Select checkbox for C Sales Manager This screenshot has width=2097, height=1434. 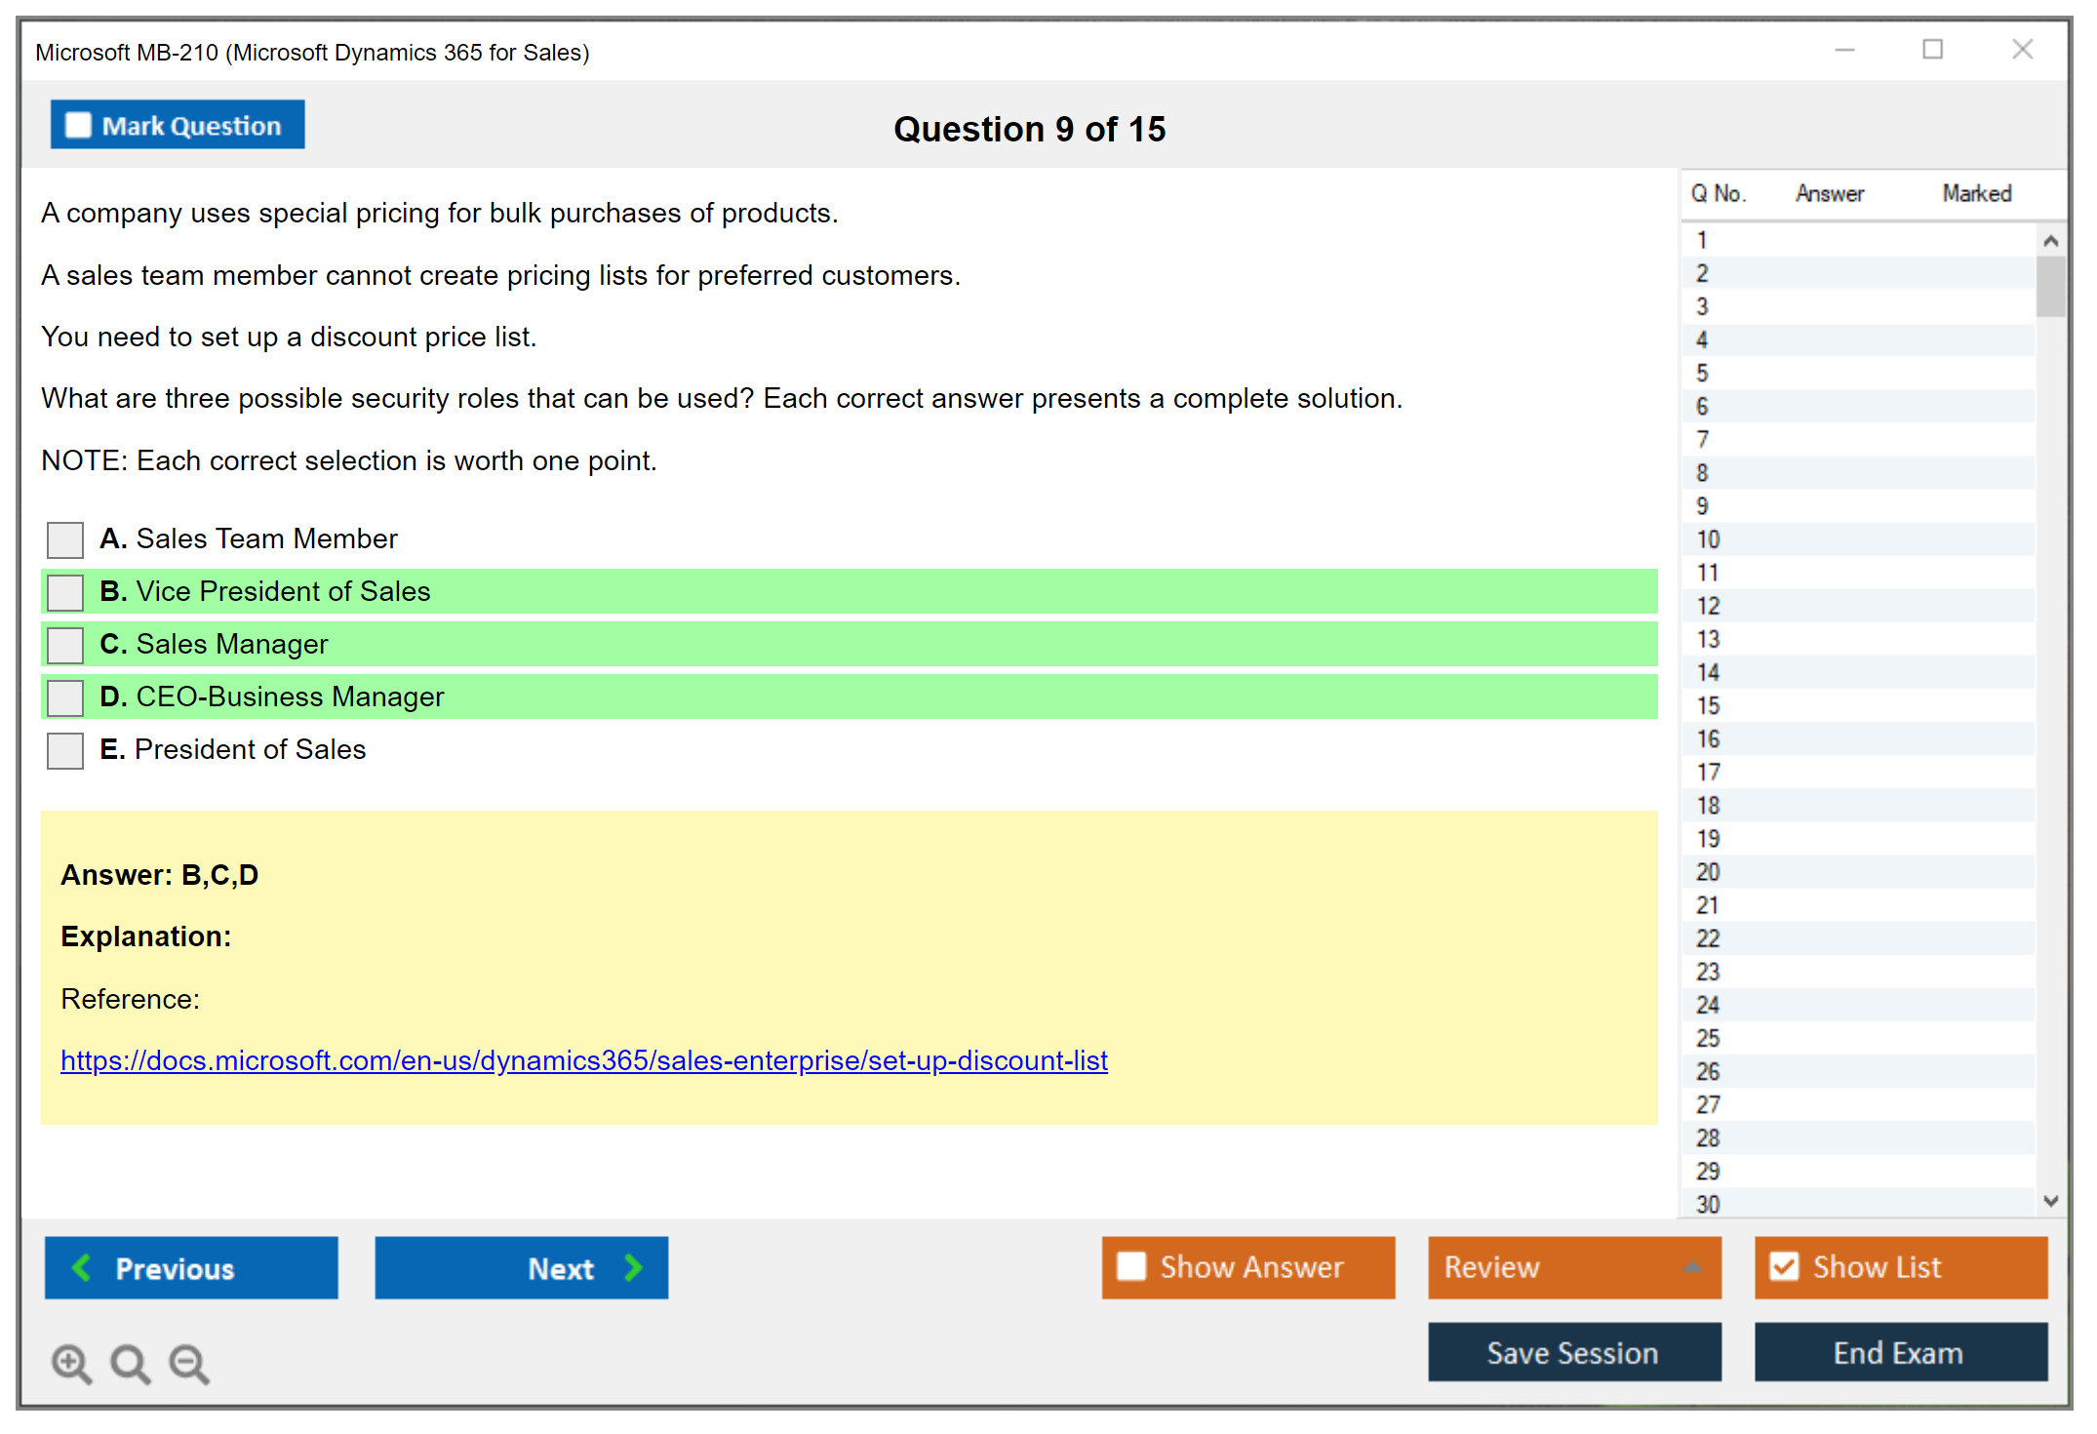tap(65, 645)
